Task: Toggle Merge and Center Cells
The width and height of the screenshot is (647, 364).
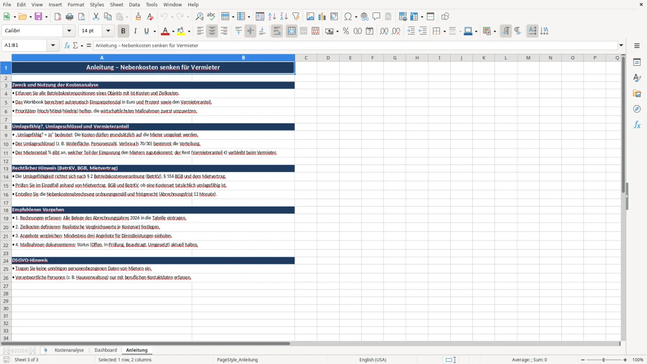Action: 292,31
